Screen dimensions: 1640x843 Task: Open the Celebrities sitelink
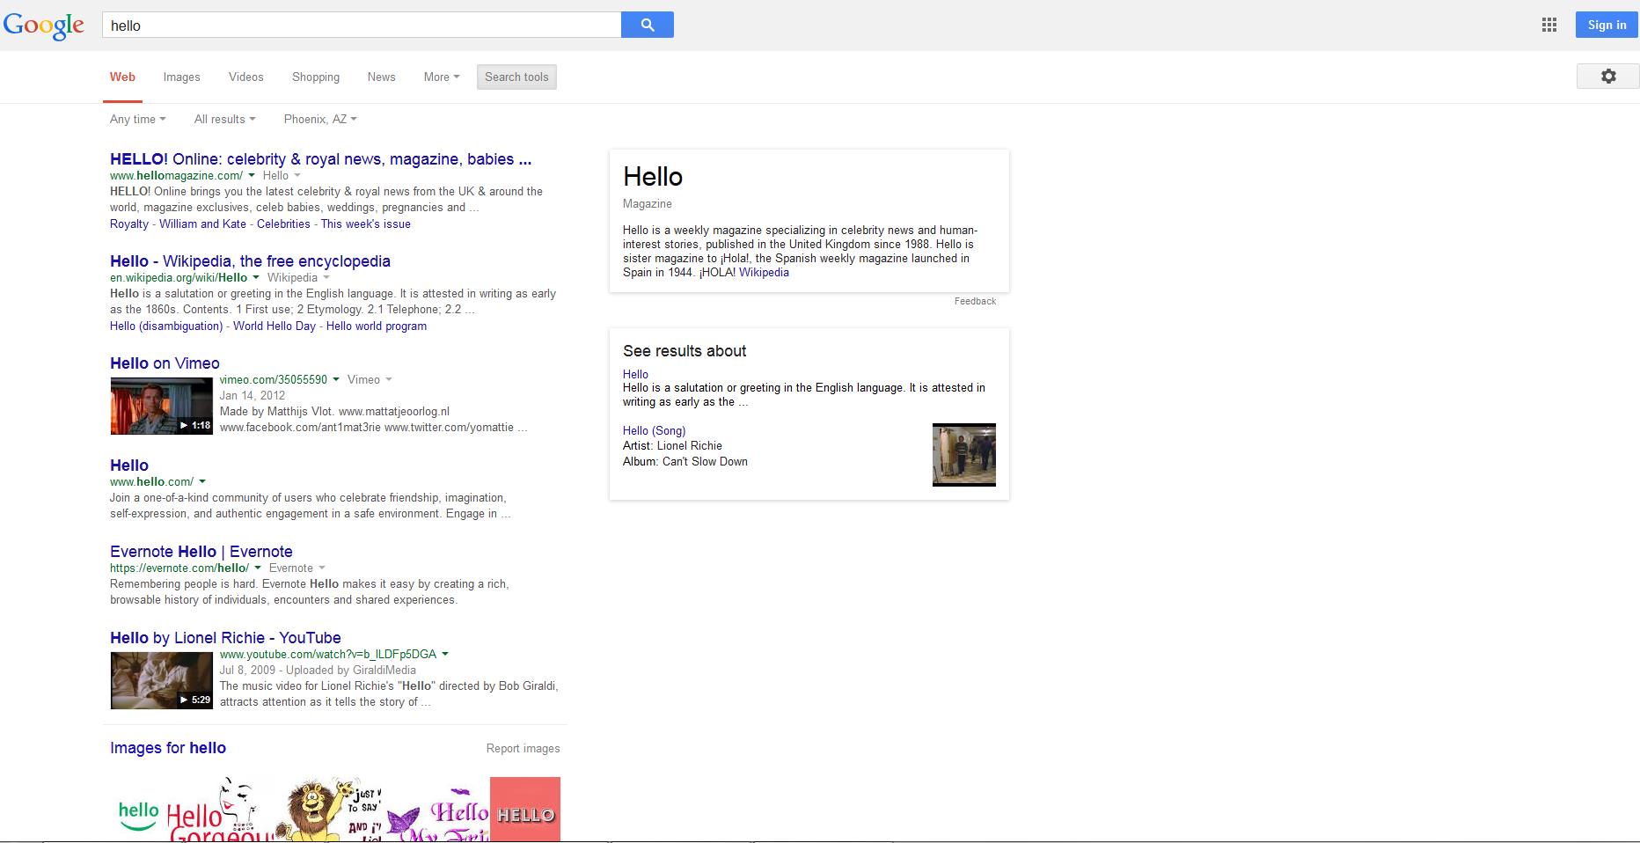pos(283,224)
